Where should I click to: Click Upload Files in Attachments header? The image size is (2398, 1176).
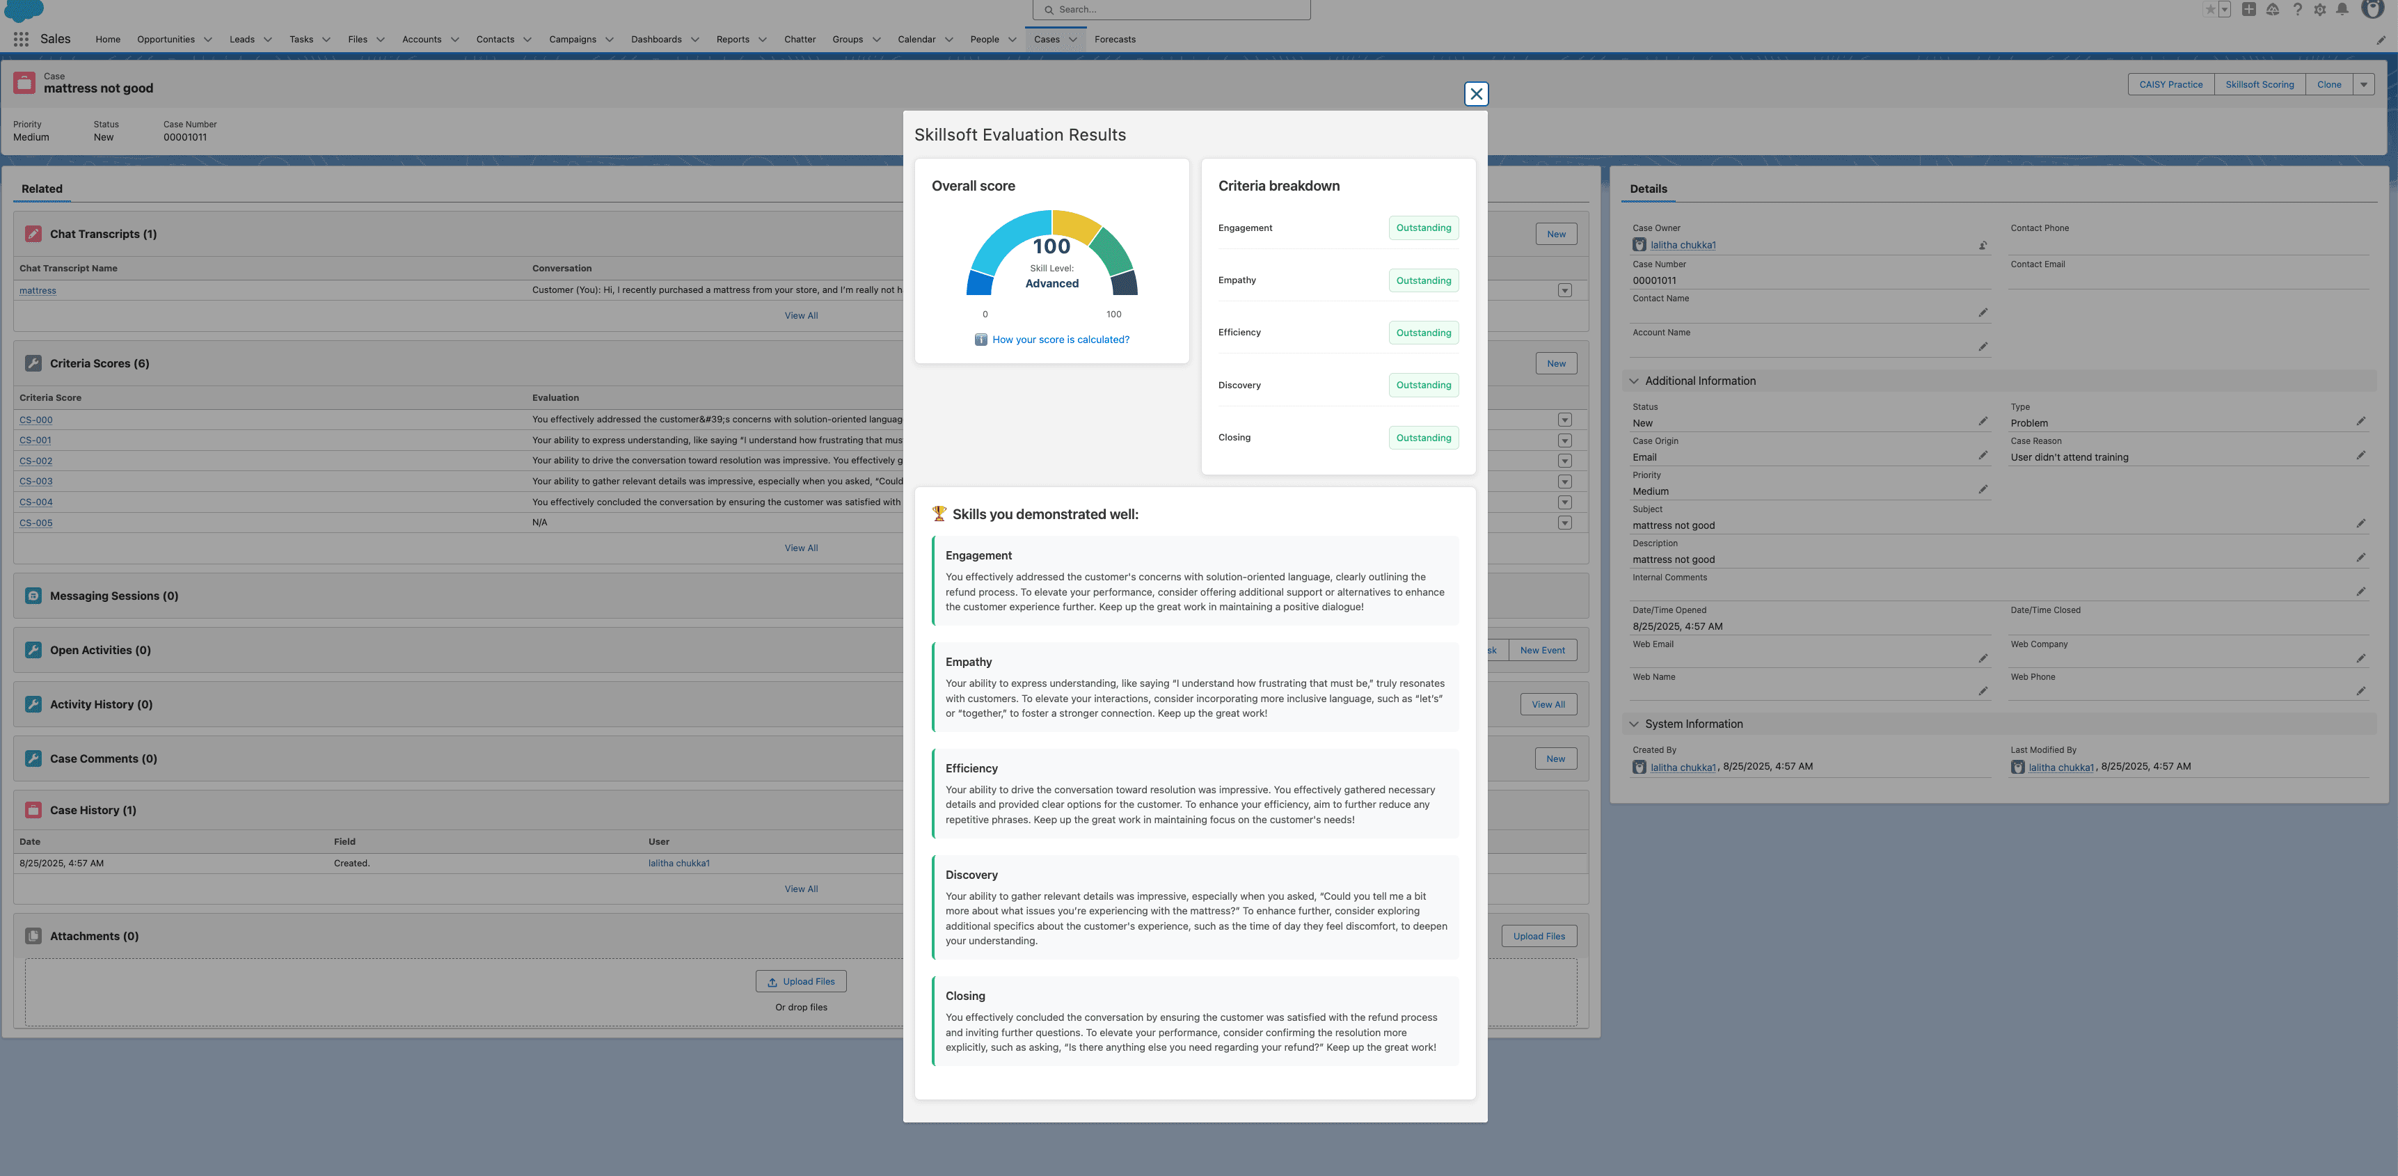click(1539, 936)
